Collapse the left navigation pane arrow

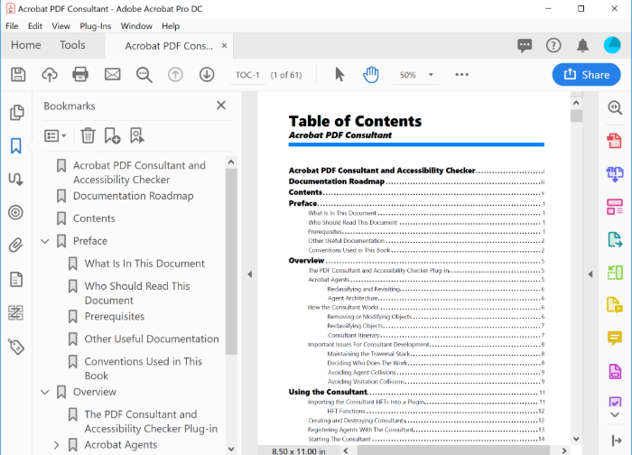(x=250, y=274)
